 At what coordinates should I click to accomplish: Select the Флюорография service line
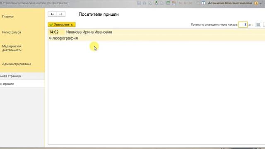157,38
